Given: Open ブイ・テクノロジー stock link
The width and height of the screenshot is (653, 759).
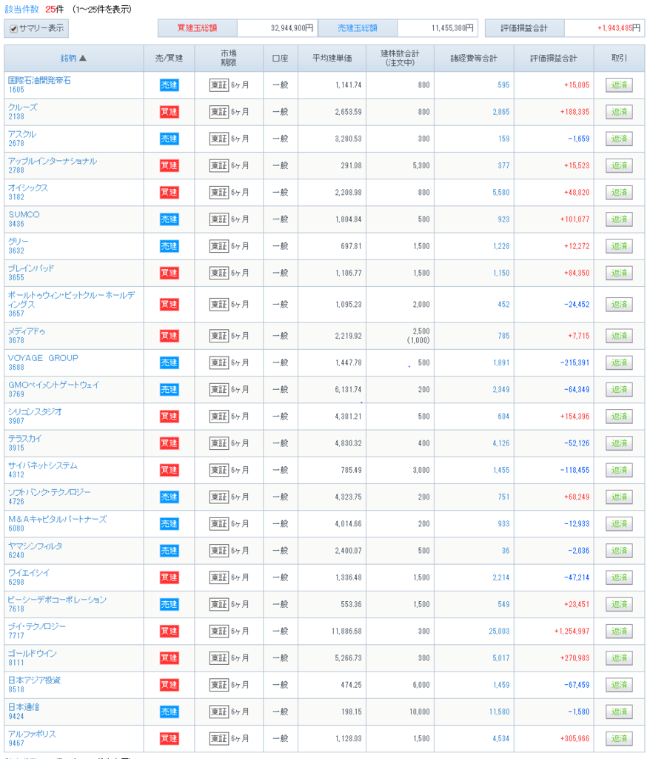Looking at the screenshot, I should tap(37, 627).
